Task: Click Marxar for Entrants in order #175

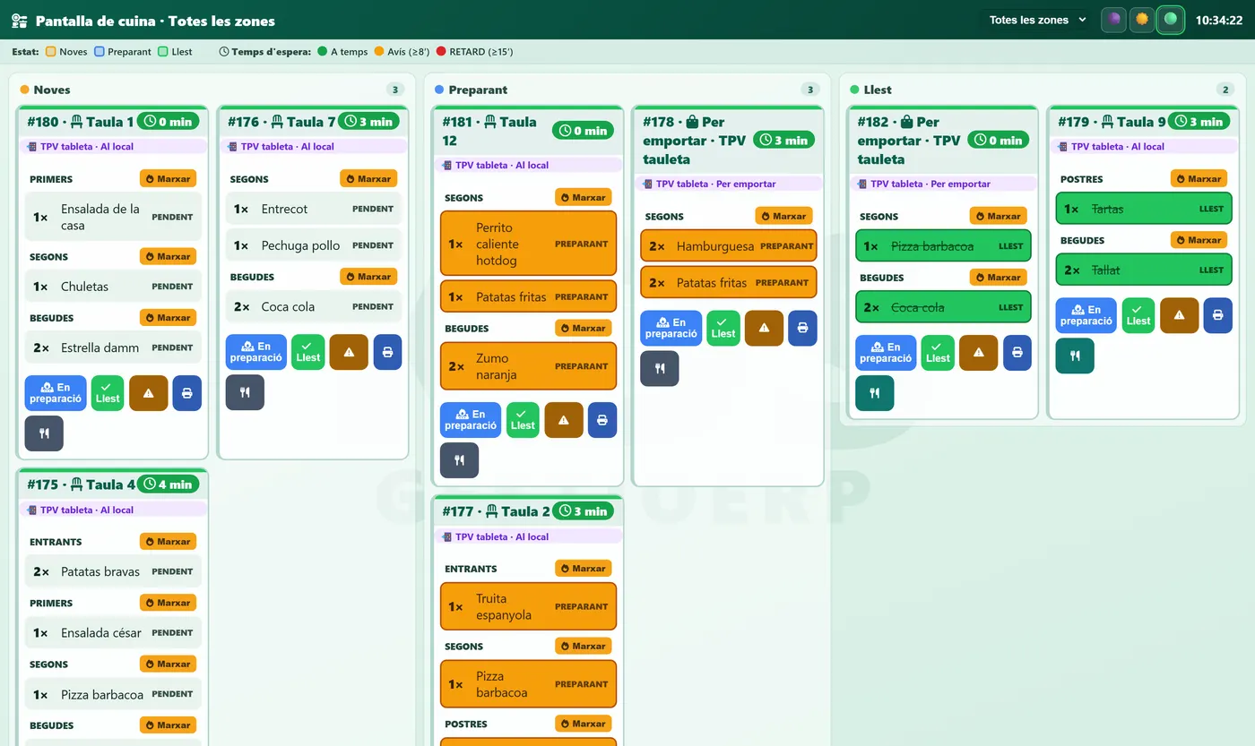Action: (168, 542)
